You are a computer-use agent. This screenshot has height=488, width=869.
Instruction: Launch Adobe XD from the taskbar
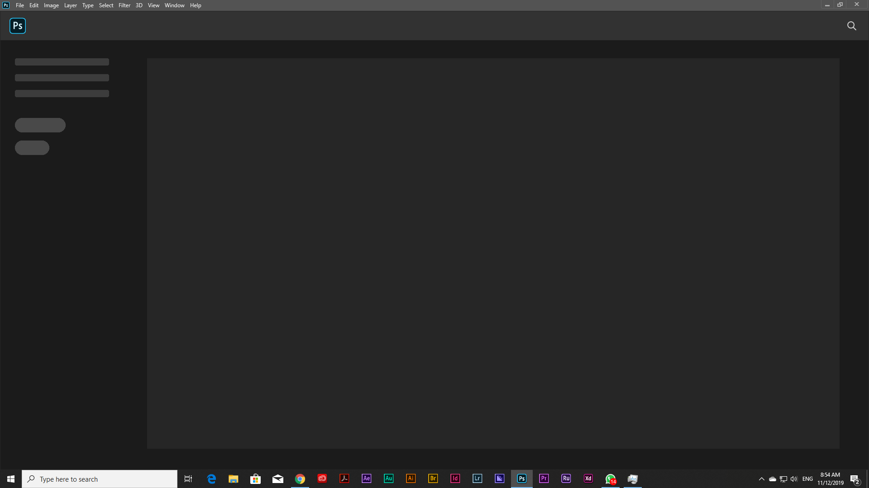588,479
